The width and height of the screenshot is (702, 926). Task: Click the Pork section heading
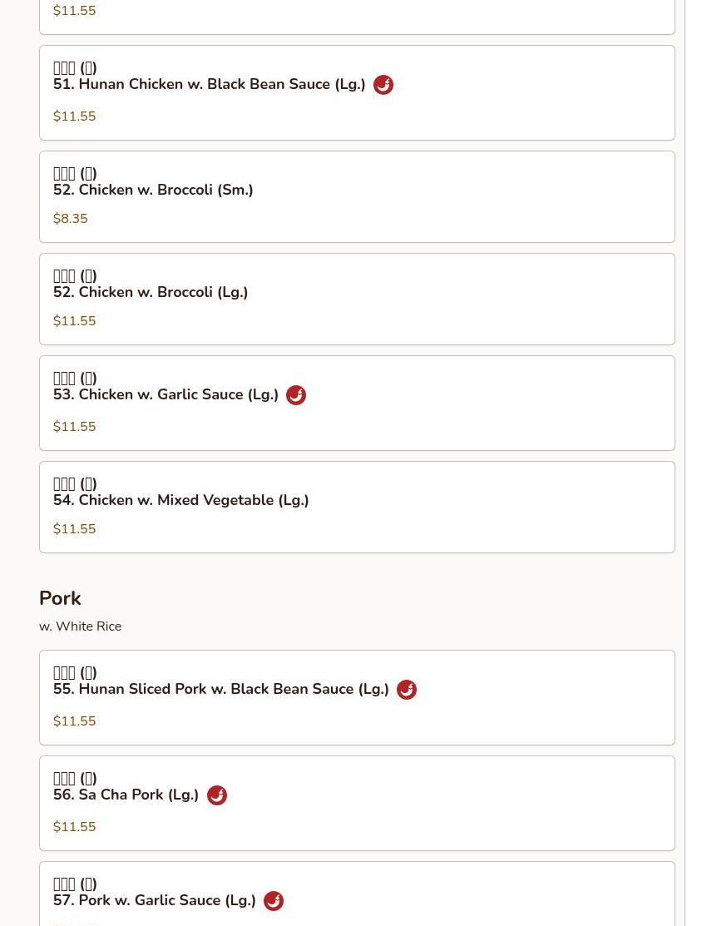[60, 598]
